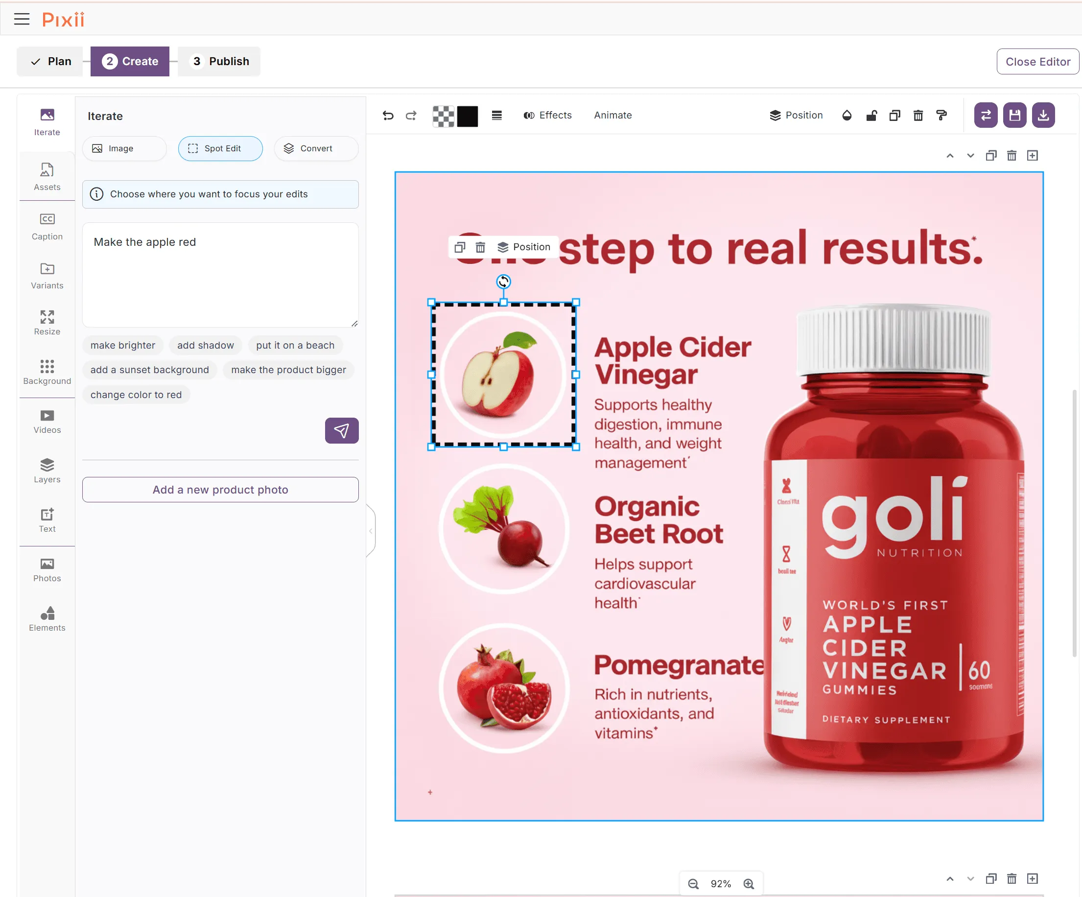1082x897 pixels.
Task: Select the Spot Edit mode option
Action: [220, 148]
